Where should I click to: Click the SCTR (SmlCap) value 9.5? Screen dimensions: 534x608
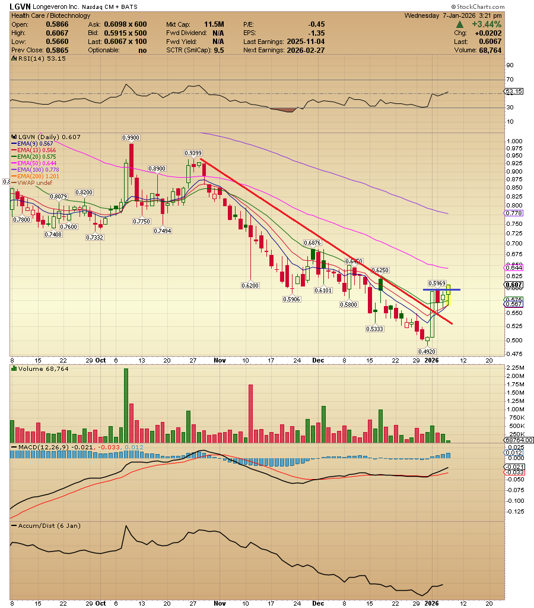tap(219, 51)
